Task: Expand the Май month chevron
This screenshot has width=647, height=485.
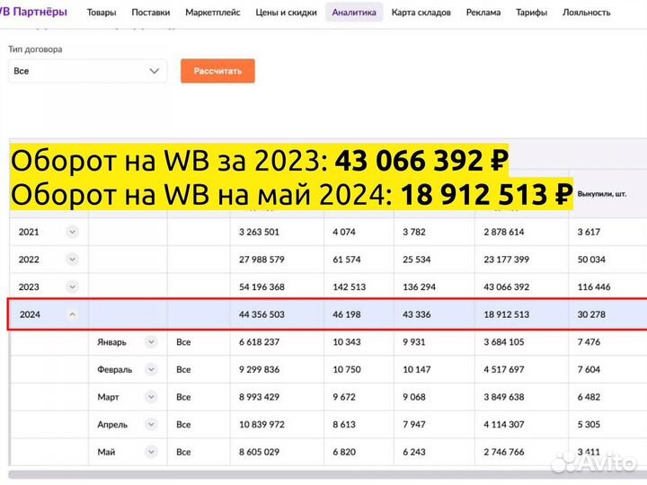Action: (x=151, y=451)
